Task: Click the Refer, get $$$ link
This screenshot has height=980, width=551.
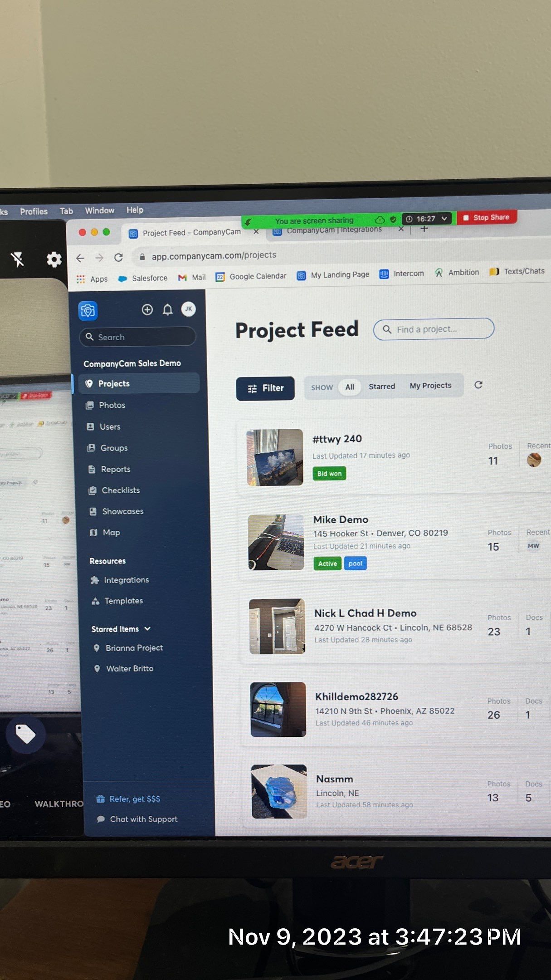Action: (x=134, y=799)
